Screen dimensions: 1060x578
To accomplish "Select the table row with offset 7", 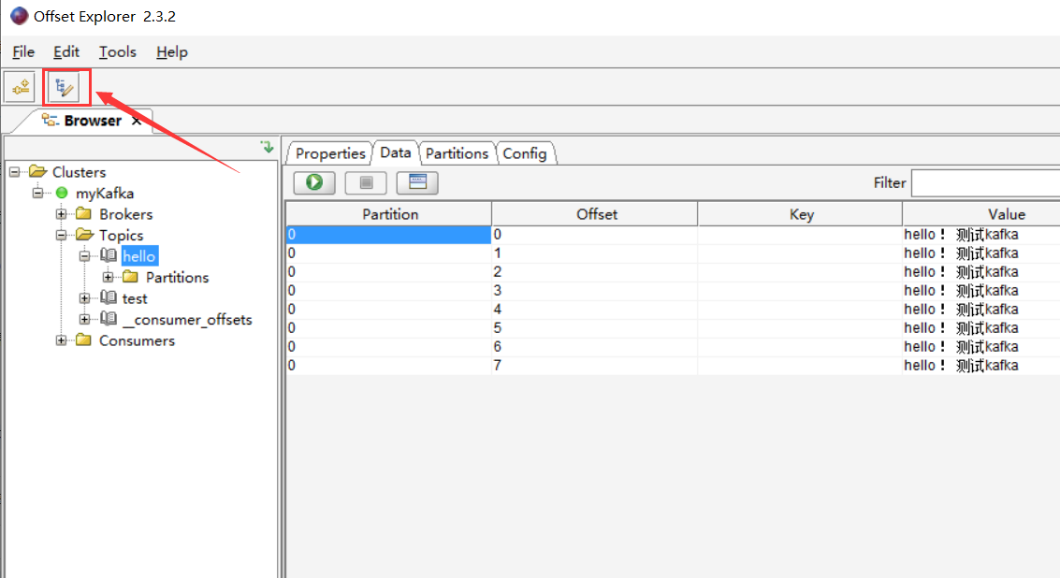I will click(x=673, y=365).
